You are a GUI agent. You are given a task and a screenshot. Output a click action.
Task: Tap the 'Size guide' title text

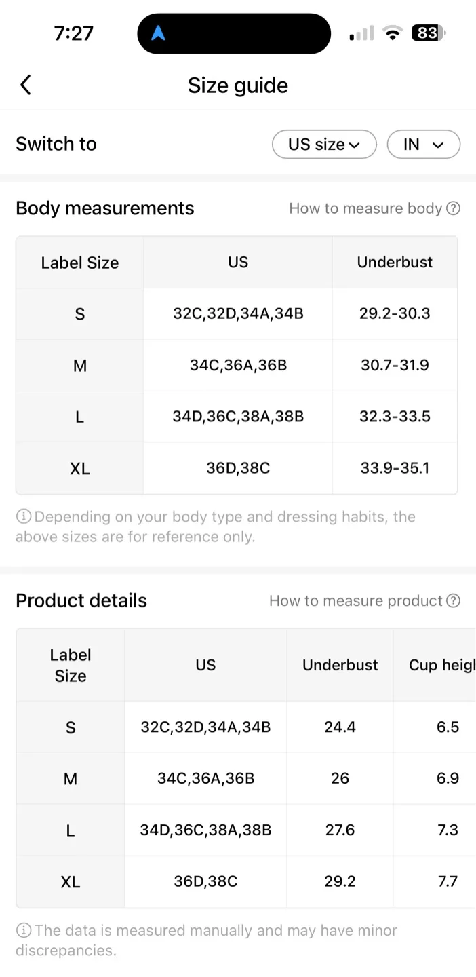tap(237, 85)
